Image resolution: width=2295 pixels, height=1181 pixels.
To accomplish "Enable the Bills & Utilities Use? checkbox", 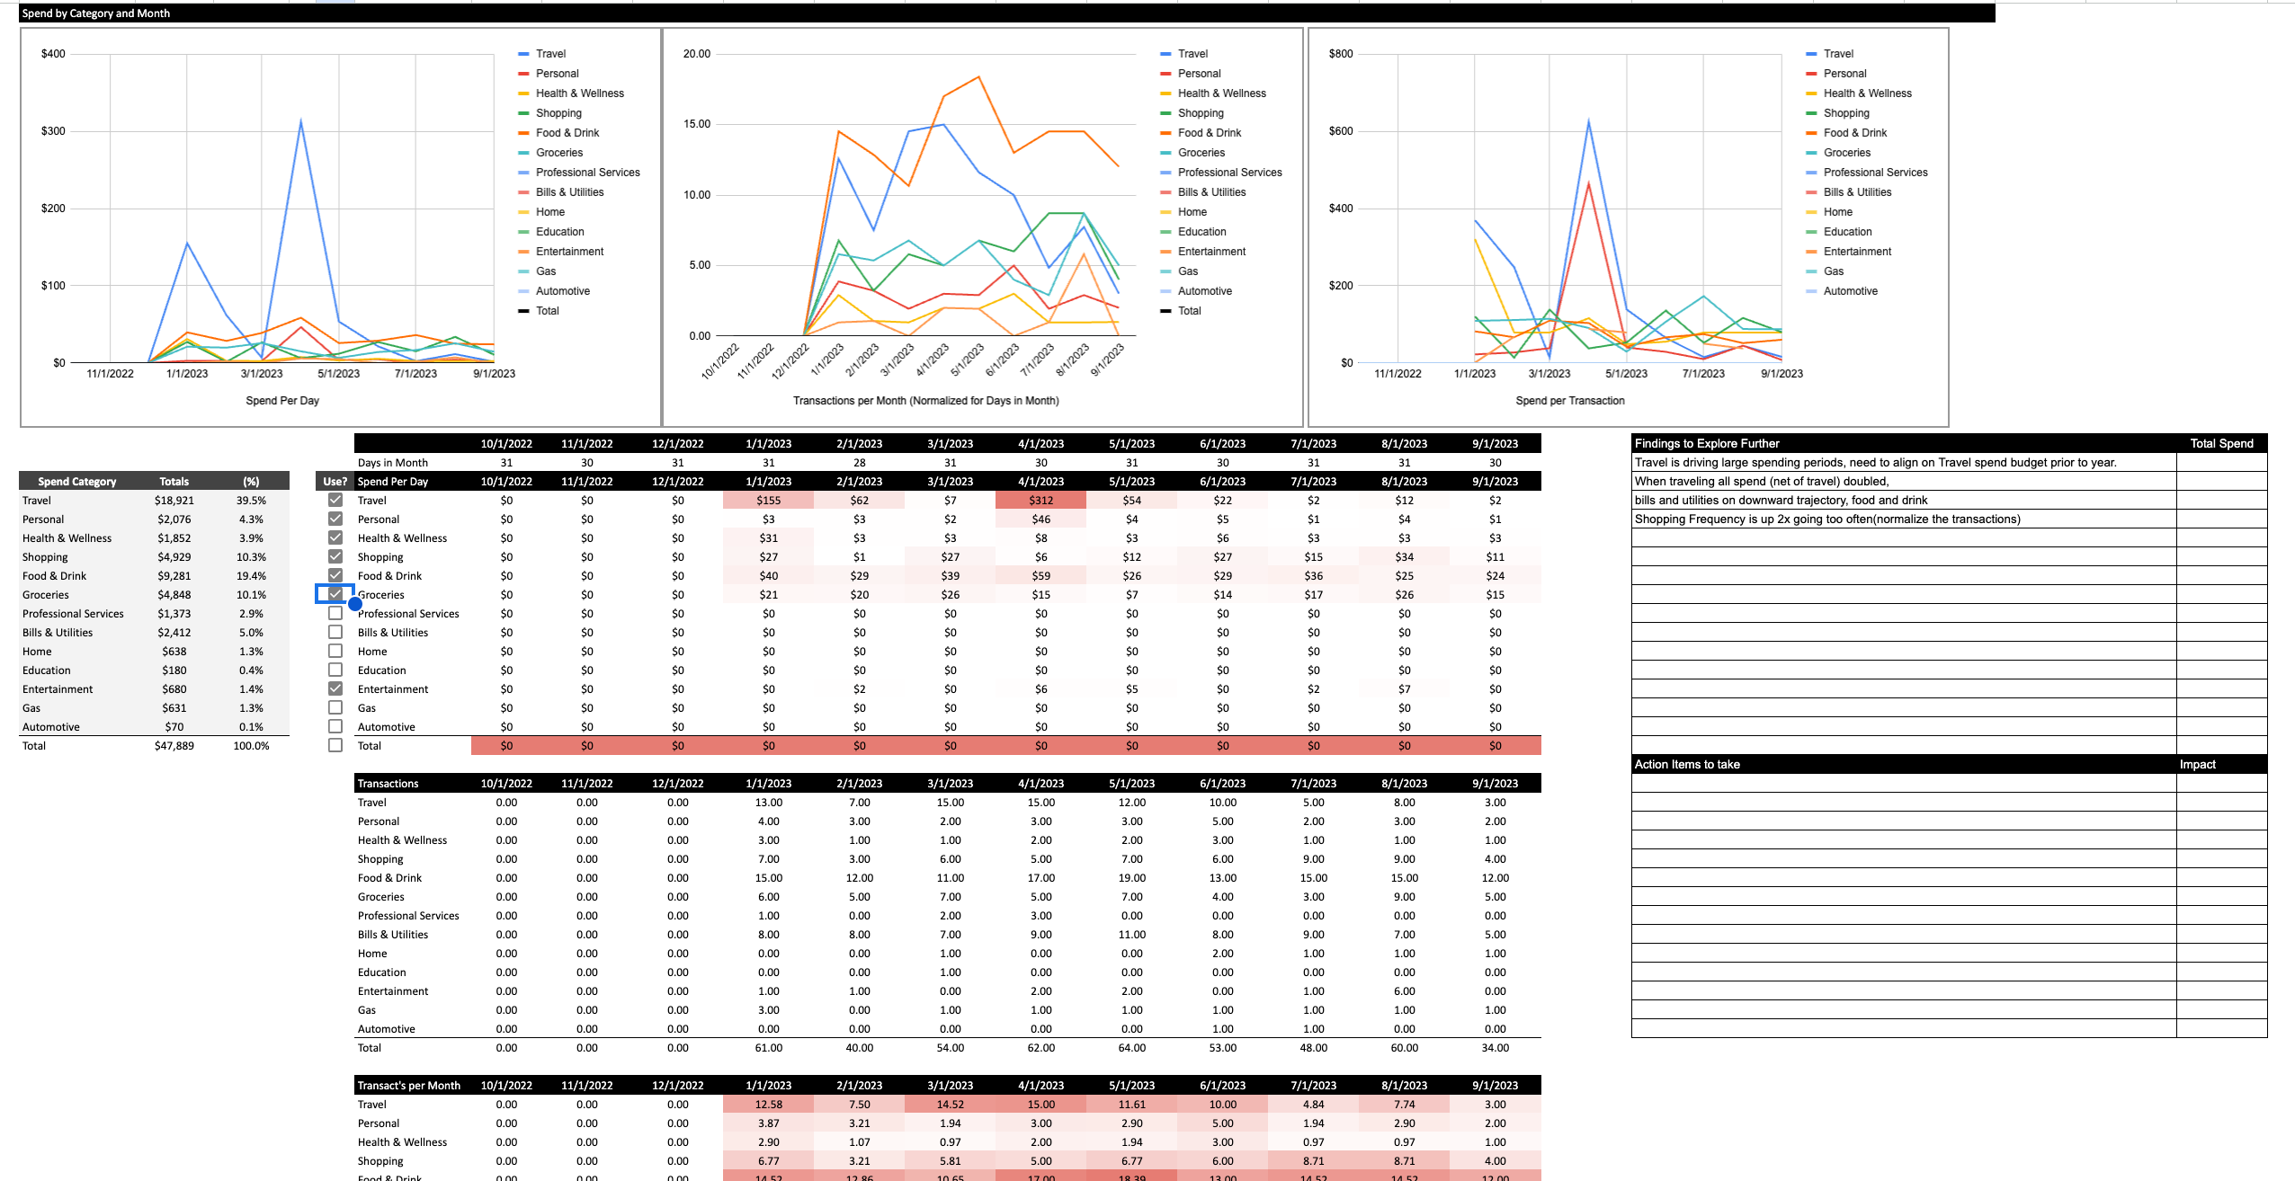I will point(335,632).
